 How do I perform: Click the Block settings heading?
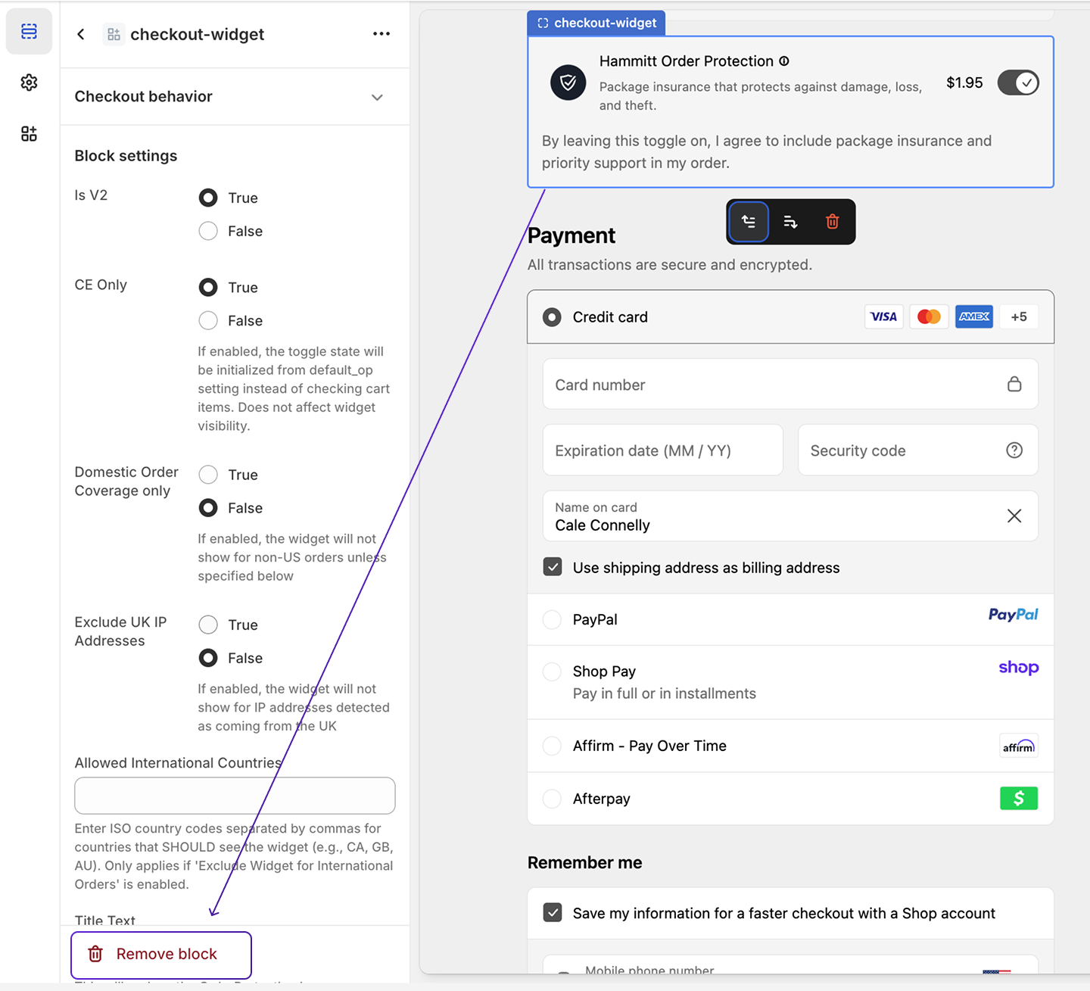126,156
